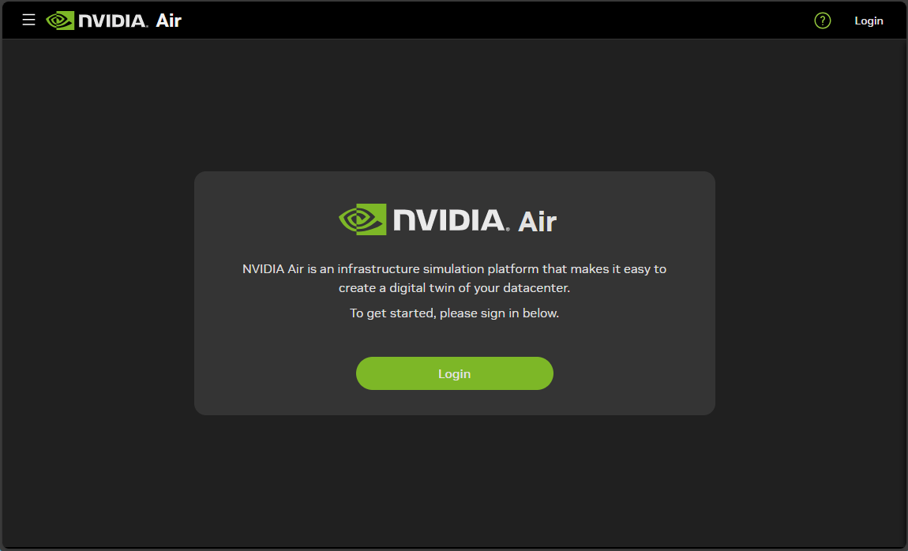Toggle the help panel via the question icon

click(822, 21)
